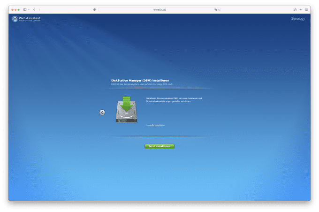This screenshot has height=212, width=319.
Task: Toggle the Safari sidebar
Action: (25, 9)
